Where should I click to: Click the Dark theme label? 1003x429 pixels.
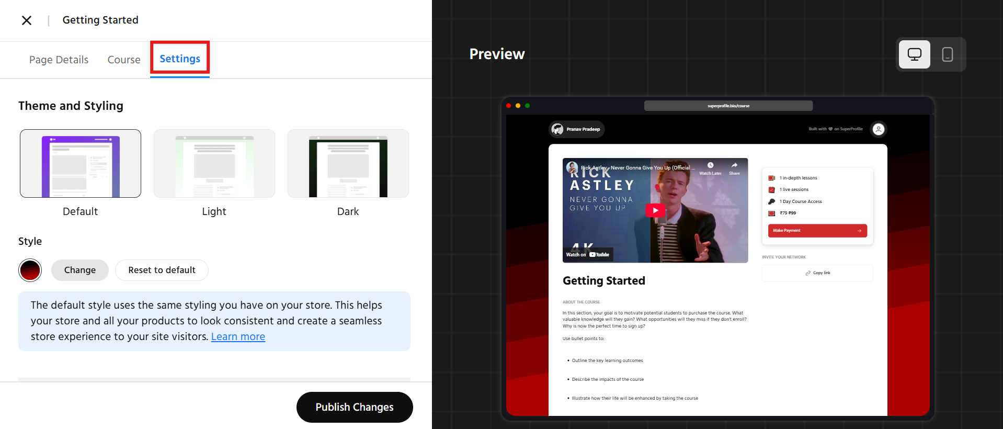(348, 211)
